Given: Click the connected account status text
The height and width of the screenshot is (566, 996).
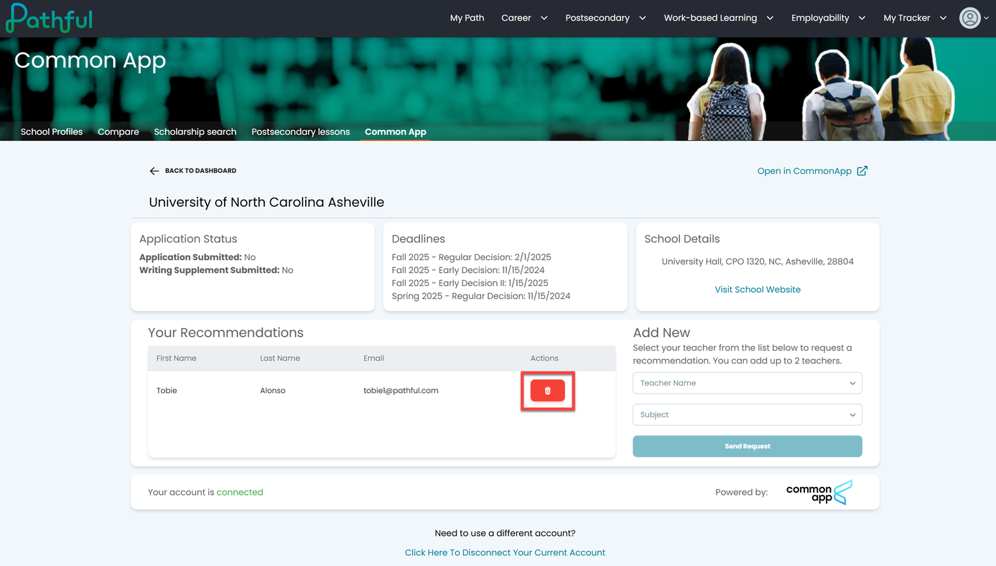Looking at the screenshot, I should coord(240,493).
